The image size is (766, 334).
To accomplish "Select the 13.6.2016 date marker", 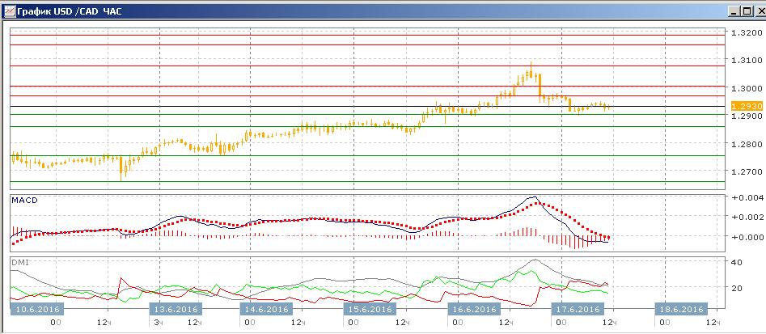I will pos(175,309).
